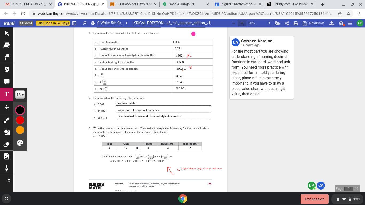Screen dimensions: 365x205
Task: Select the cursor Select tool
Action: tap(7, 33)
